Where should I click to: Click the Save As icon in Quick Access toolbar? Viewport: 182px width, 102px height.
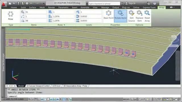tap(23, 3)
